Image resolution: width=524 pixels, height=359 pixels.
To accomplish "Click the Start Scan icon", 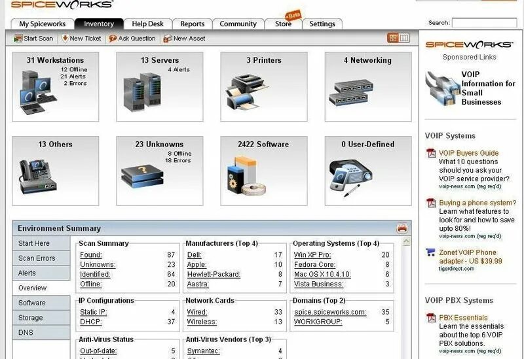I will pyautogui.click(x=18, y=39).
